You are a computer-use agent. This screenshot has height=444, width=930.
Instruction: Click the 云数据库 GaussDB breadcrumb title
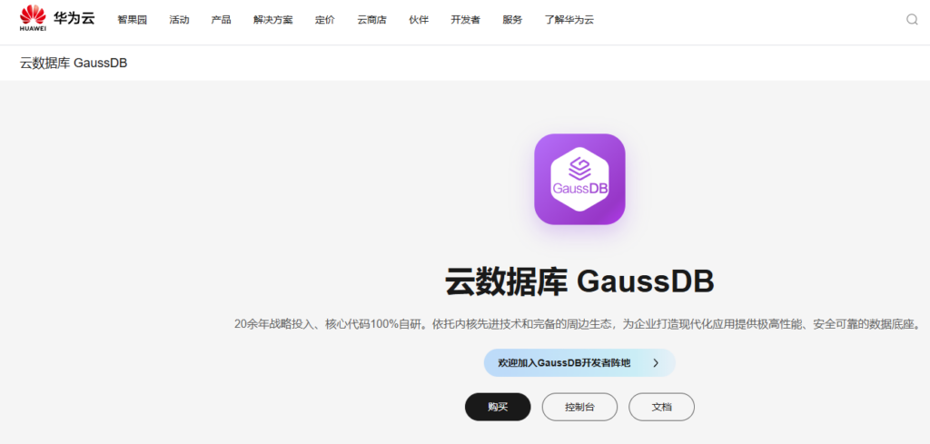click(74, 63)
